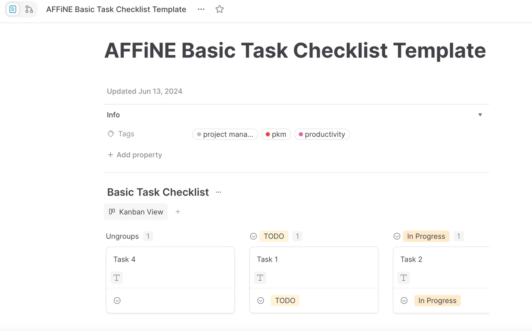Select the Tags property label
This screenshot has height=331, width=532.
pyautogui.click(x=126, y=134)
